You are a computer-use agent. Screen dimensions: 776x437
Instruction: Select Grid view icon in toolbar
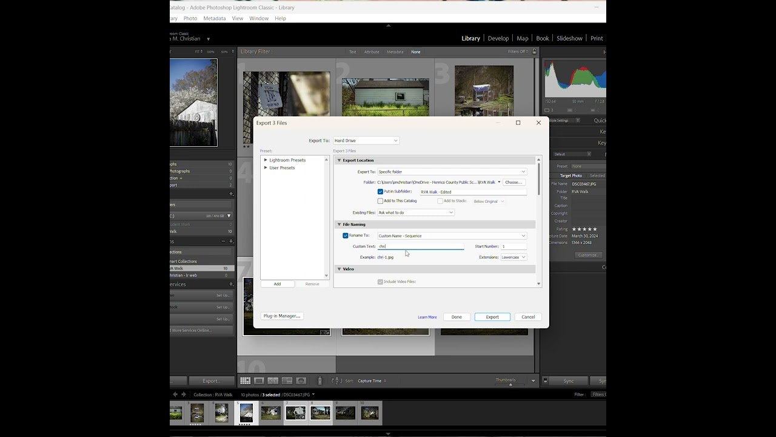coord(245,381)
